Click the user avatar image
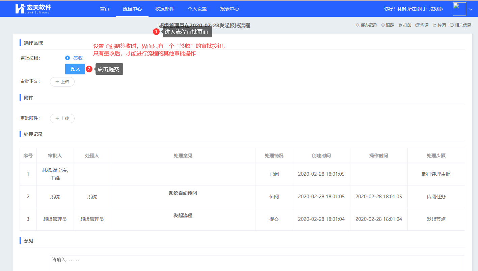 pyautogui.click(x=459, y=9)
